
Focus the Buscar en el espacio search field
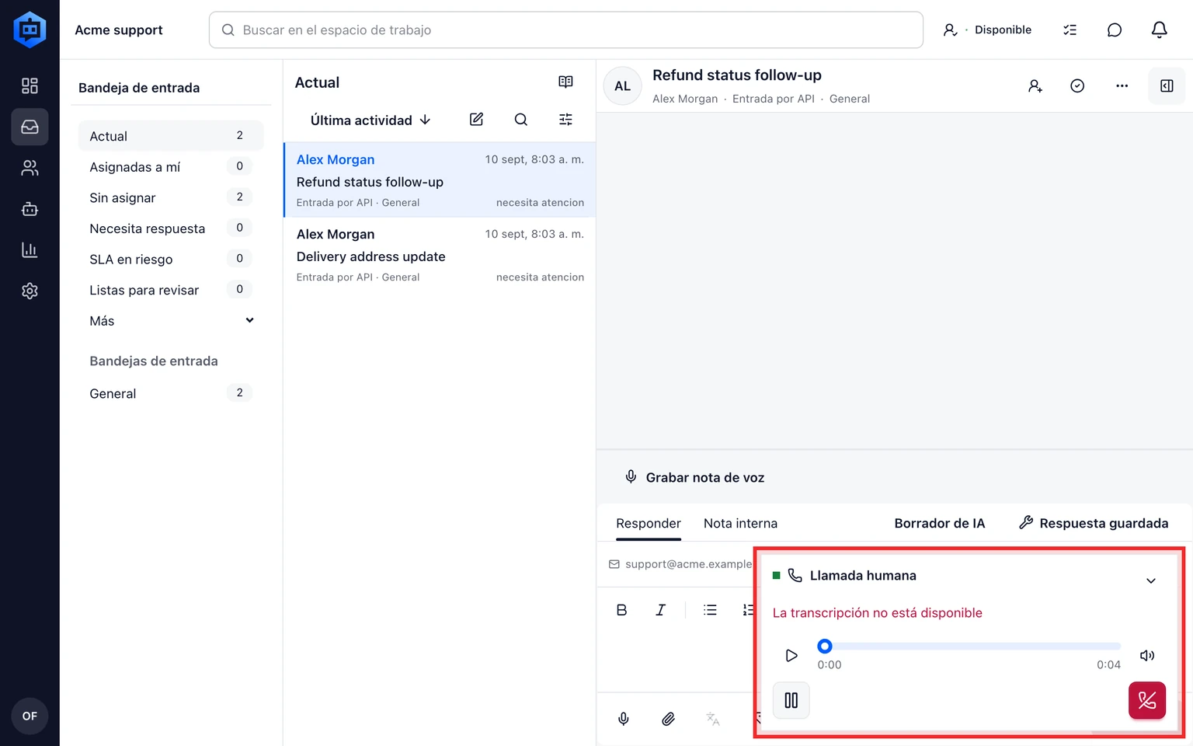(565, 30)
